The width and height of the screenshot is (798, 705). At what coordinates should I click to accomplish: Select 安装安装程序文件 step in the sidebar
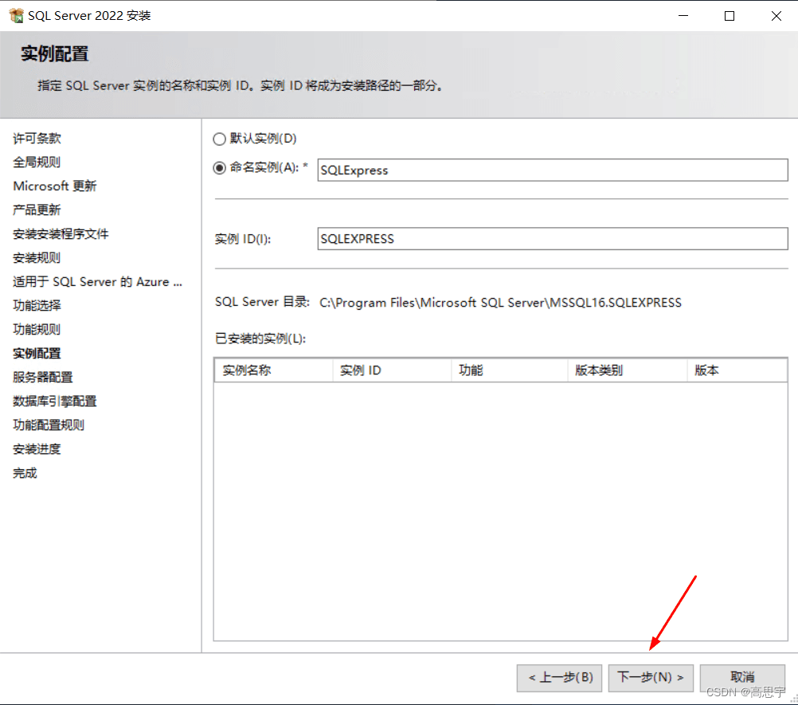[x=61, y=234]
